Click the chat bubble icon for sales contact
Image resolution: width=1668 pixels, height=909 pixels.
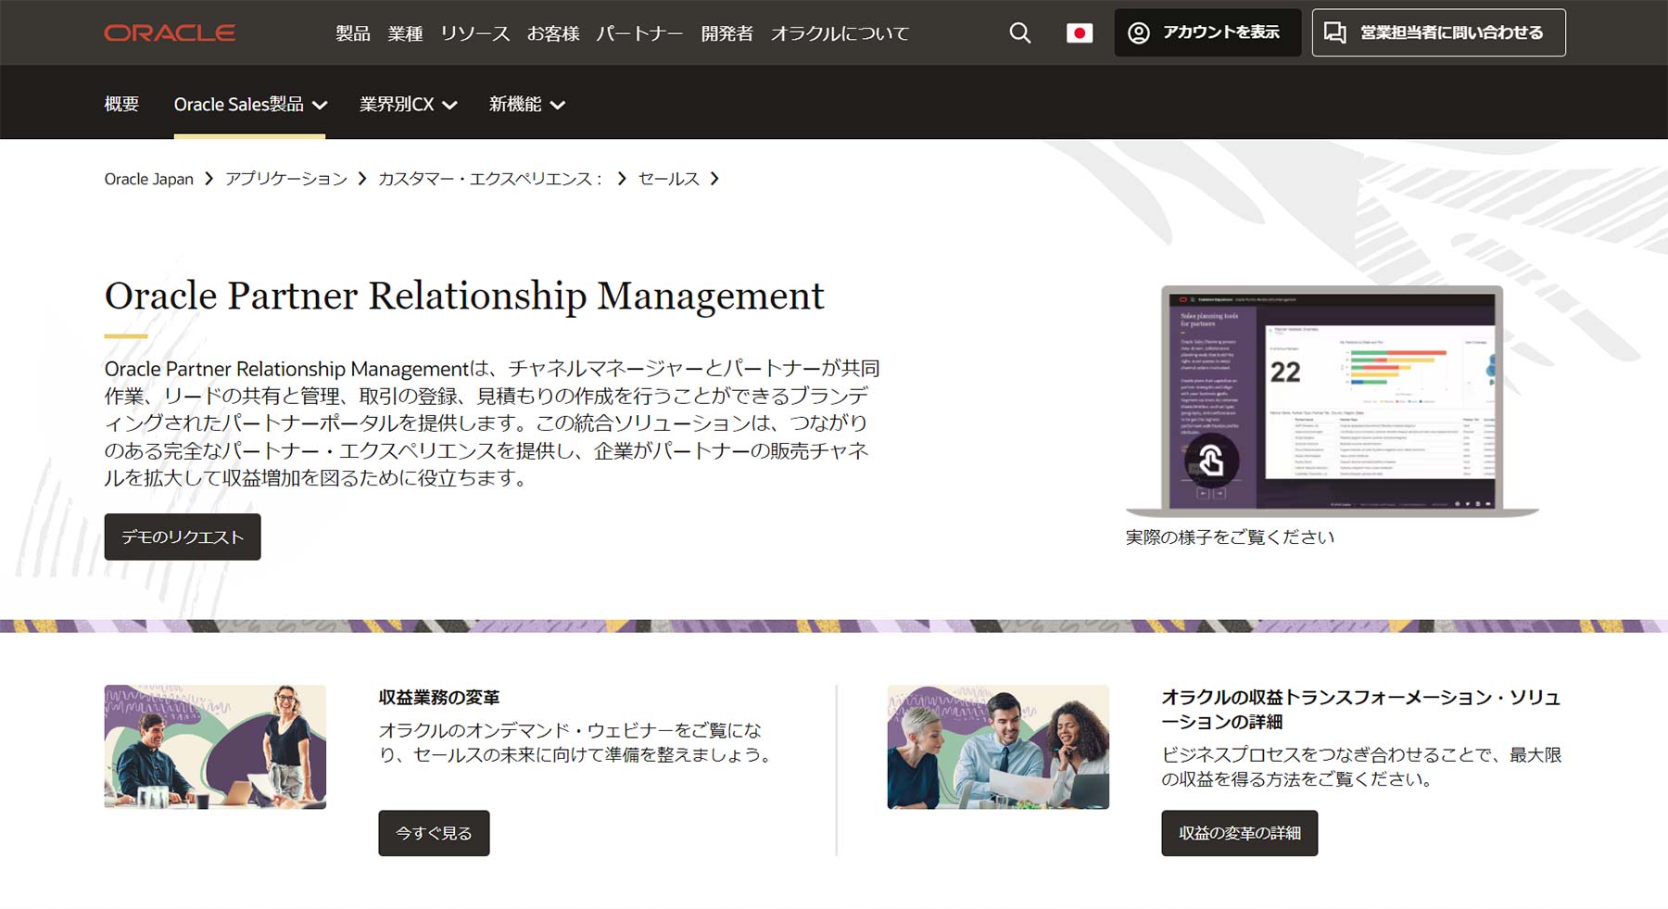[x=1335, y=32]
